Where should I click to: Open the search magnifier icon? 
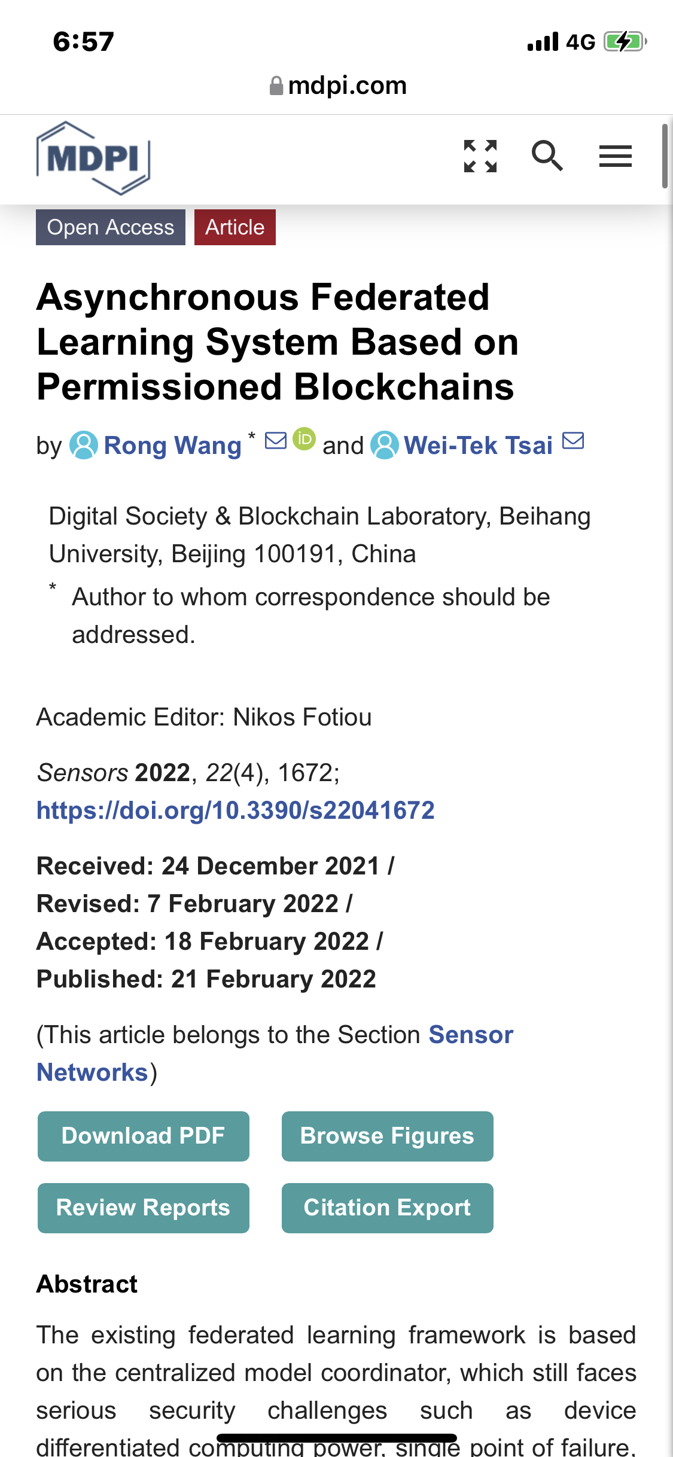[547, 156]
